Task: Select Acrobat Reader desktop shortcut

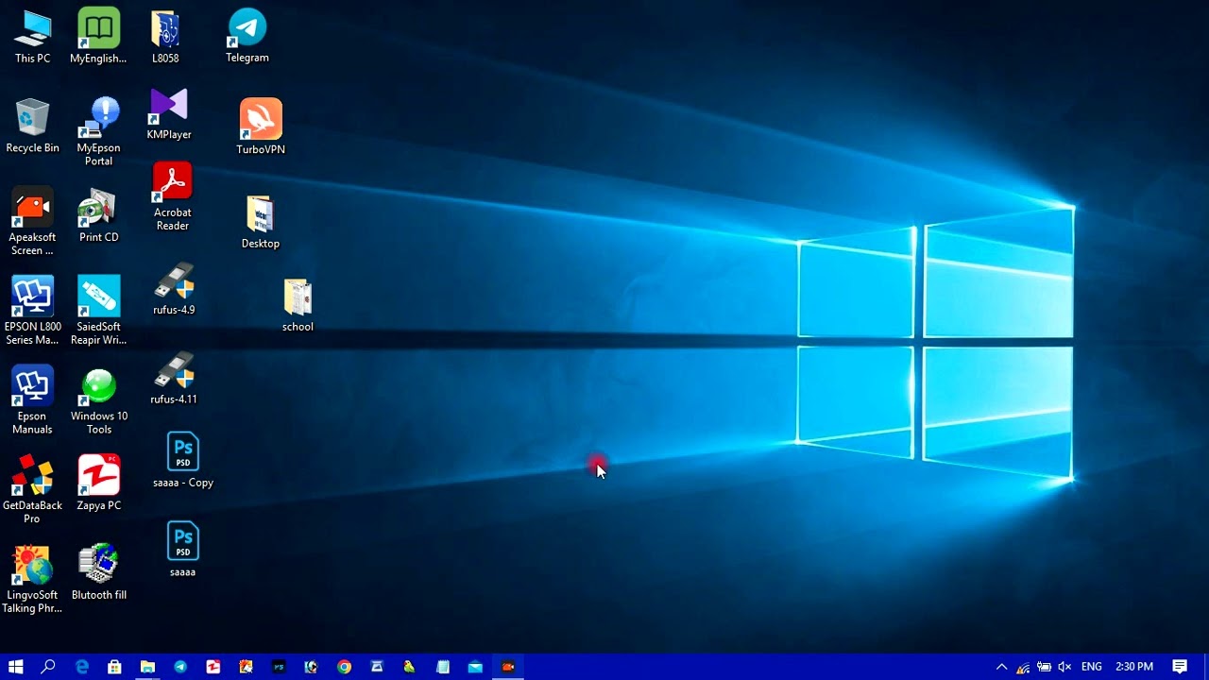Action: coord(172,197)
